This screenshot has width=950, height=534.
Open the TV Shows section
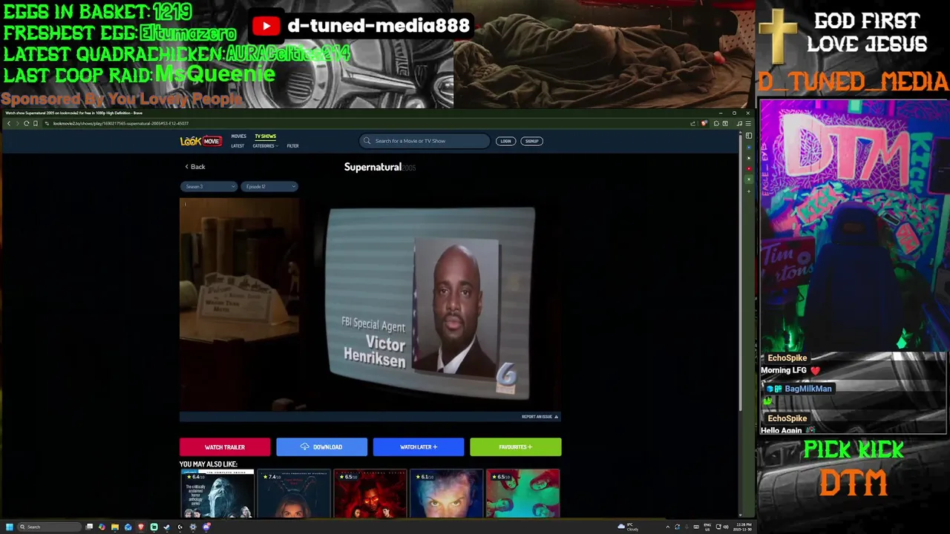pyautogui.click(x=265, y=136)
